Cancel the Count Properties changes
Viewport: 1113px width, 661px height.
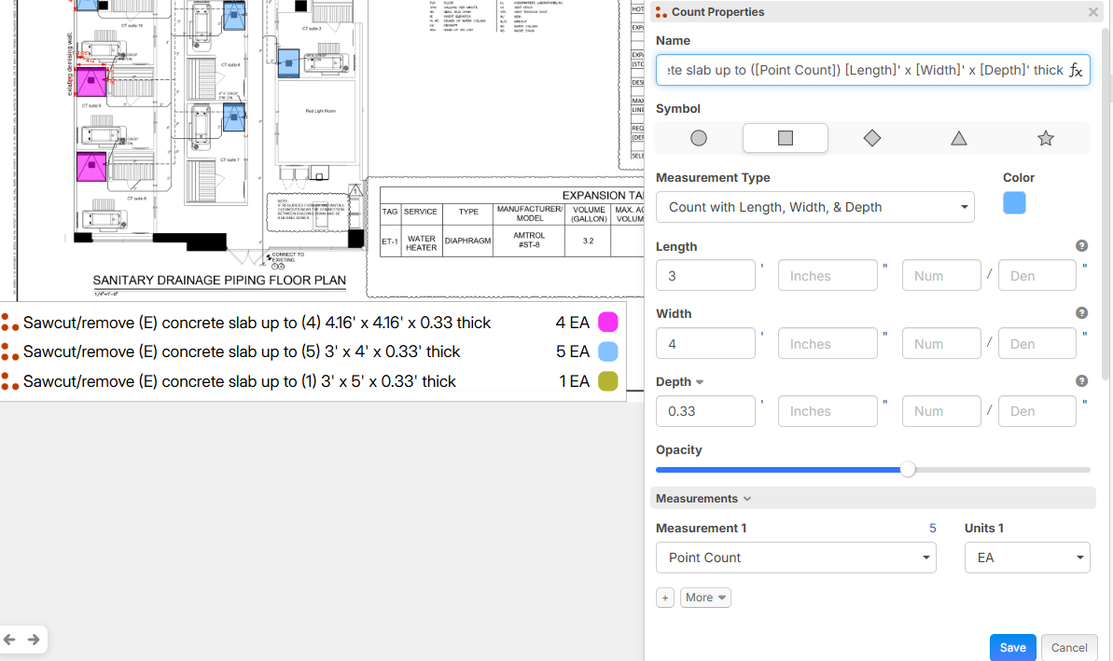click(1068, 647)
